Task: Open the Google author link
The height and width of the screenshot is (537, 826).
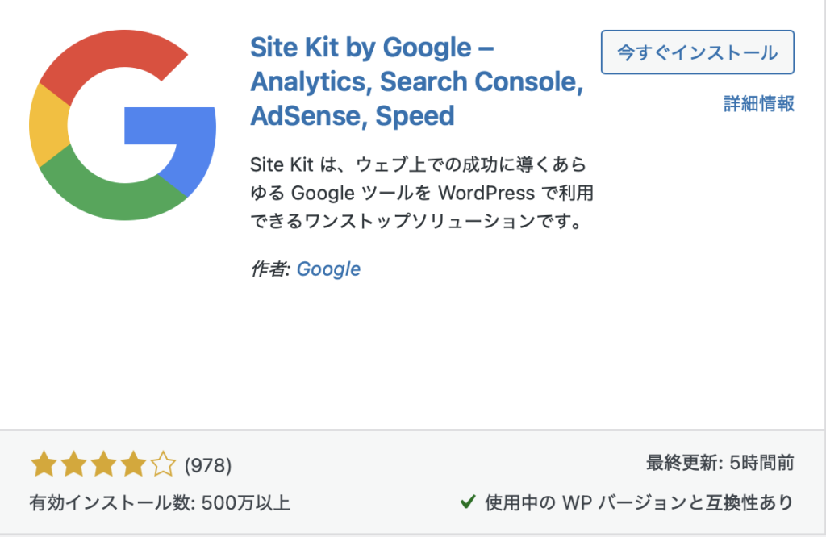Action: coord(328,269)
